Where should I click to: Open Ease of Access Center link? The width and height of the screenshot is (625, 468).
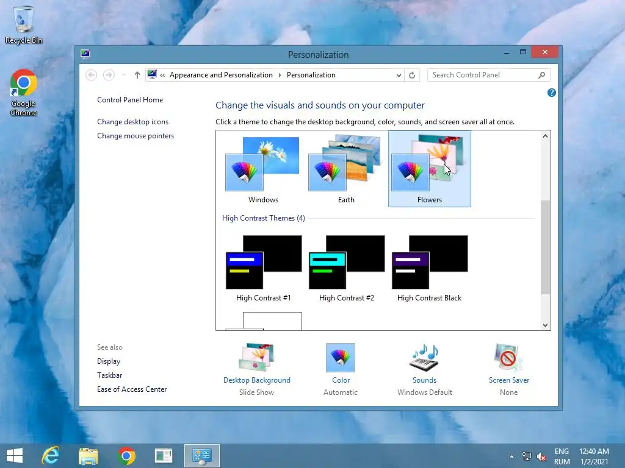click(132, 389)
